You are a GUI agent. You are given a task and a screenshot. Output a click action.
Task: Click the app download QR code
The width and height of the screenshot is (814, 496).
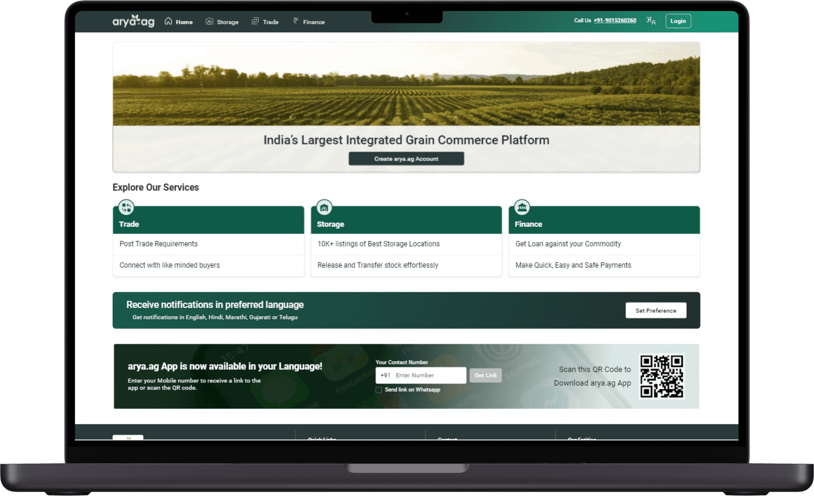tap(662, 376)
